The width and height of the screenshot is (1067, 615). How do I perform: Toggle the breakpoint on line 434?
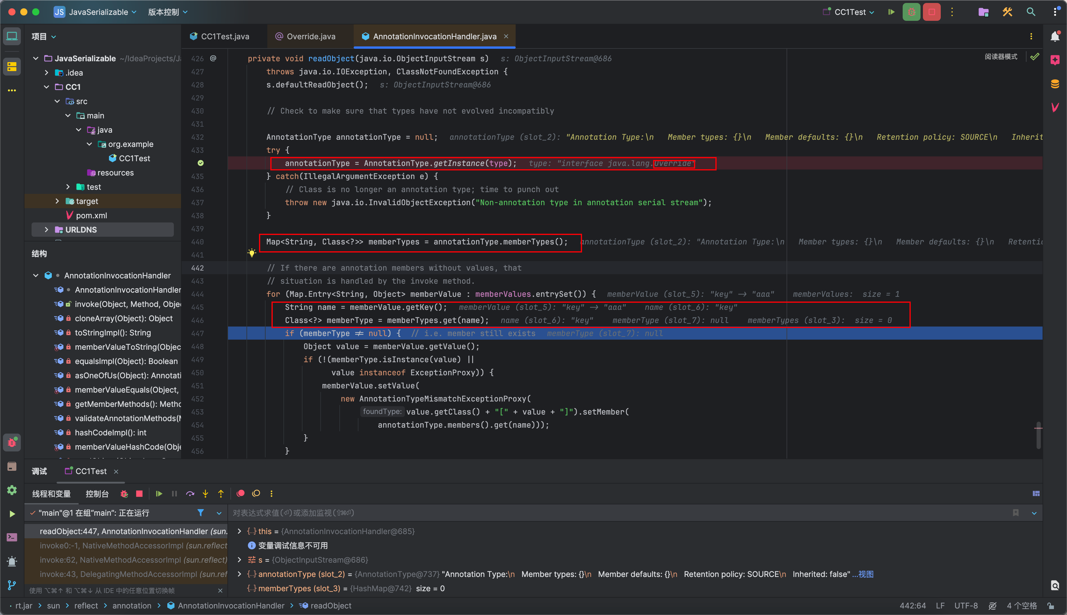200,163
